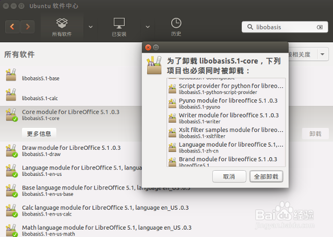Click the libobasis5.1-xsltfilter item icon in dialog
This screenshot has width=333, height=237.
coord(172,133)
